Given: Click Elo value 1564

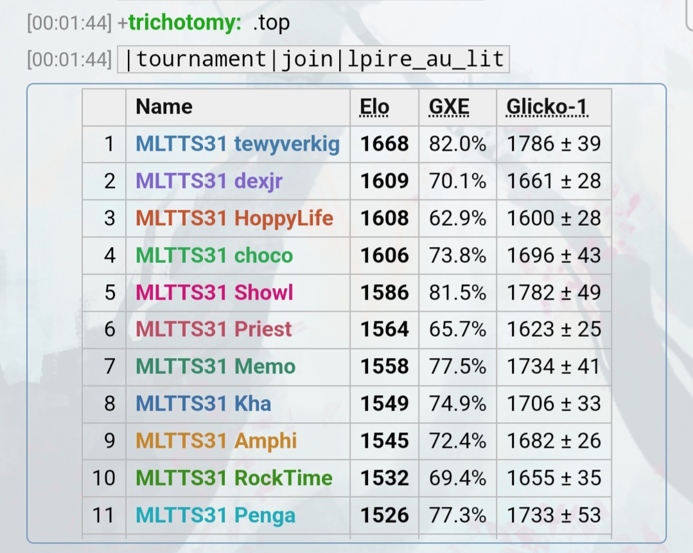Looking at the screenshot, I should (385, 329).
